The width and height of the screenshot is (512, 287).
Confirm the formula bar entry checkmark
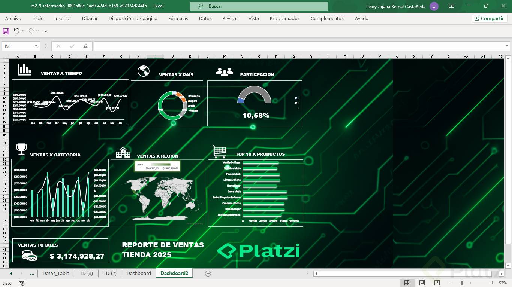(72, 46)
